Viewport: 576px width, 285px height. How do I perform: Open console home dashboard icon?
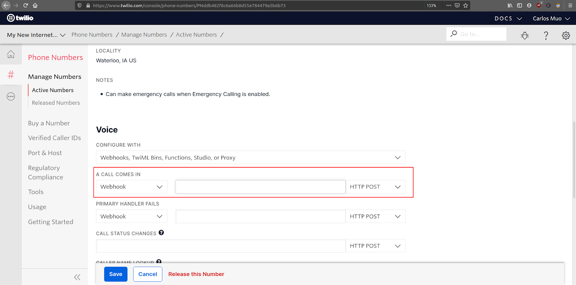pyautogui.click(x=11, y=54)
